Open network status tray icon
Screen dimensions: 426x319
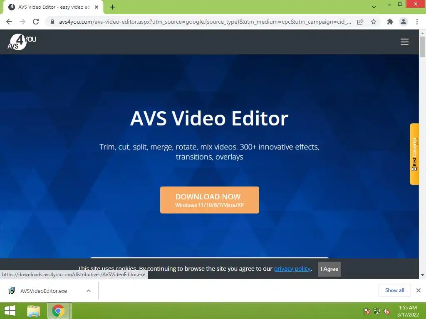coord(377,311)
